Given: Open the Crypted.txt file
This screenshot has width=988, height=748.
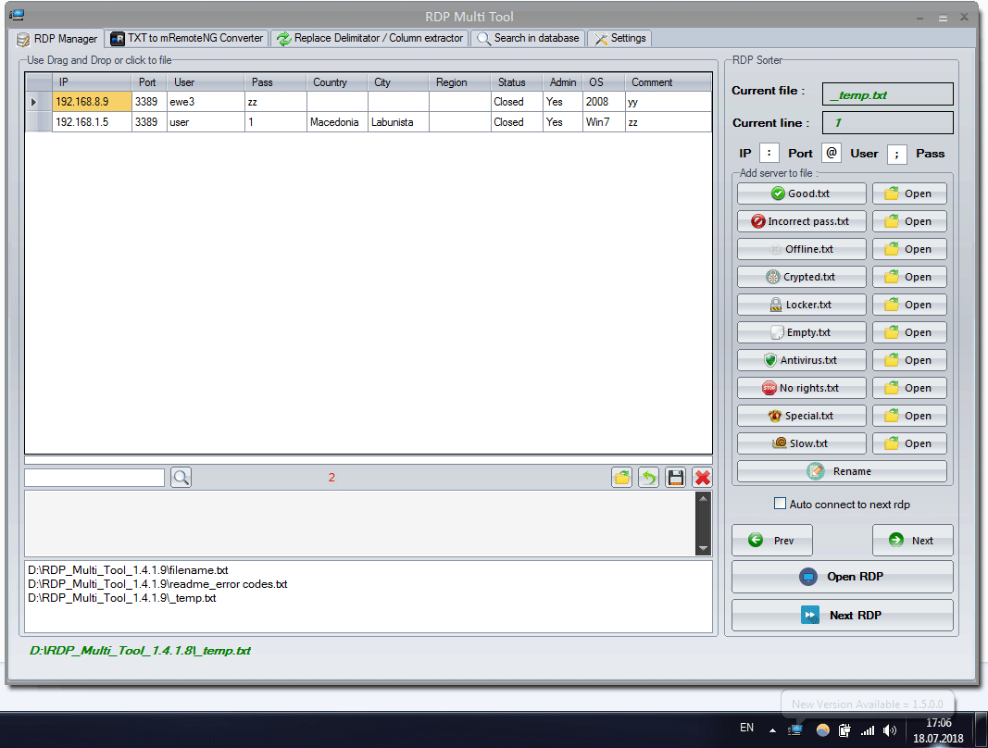Looking at the screenshot, I should (x=909, y=277).
